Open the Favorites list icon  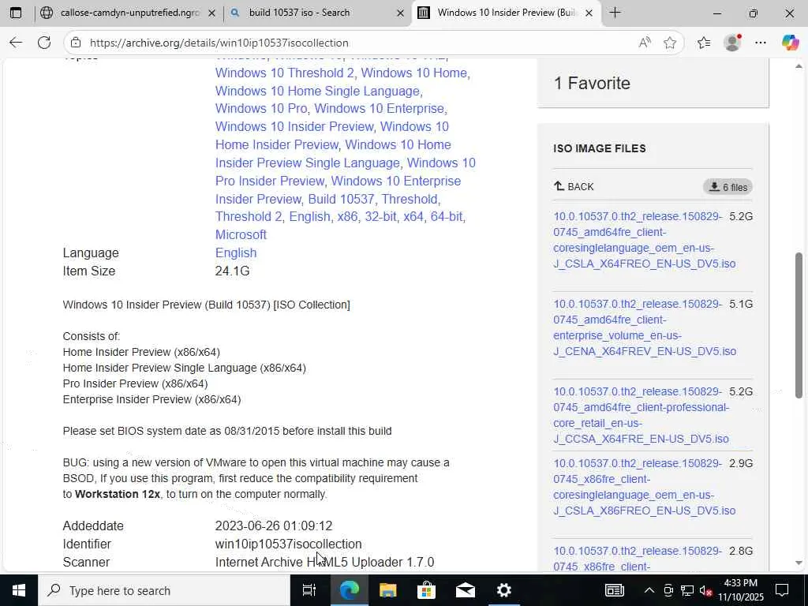704,43
